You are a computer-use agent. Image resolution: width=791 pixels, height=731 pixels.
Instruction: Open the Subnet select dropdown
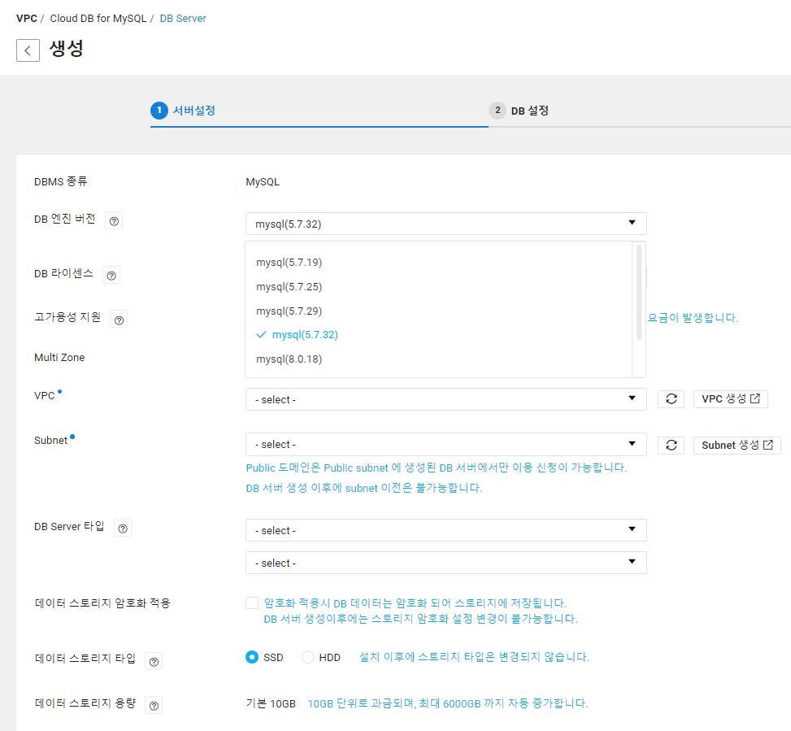pos(445,444)
